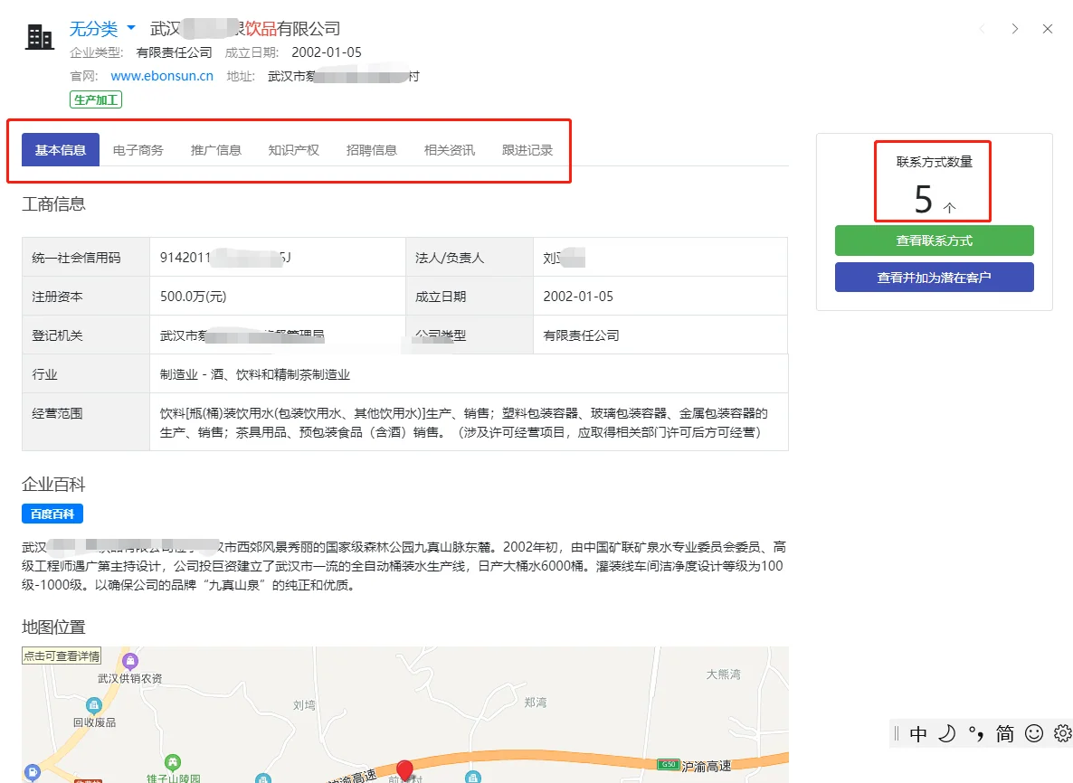Select the 基本信息 tab
1073x783 pixels.
[61, 150]
